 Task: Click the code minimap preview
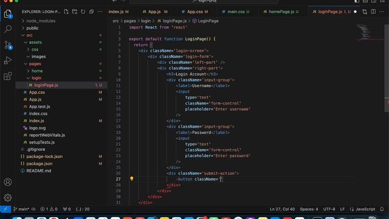(x=363, y=32)
